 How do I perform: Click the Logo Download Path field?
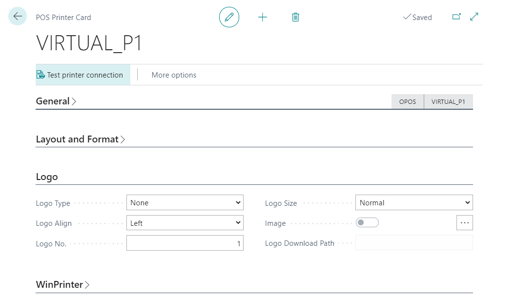(413, 243)
